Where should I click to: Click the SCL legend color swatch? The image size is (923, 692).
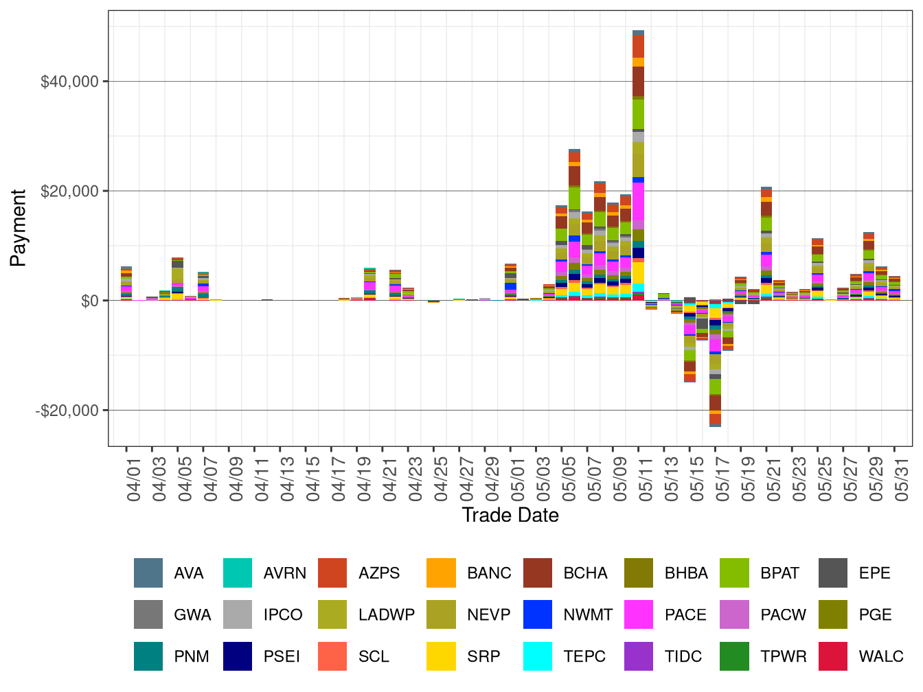point(332,656)
